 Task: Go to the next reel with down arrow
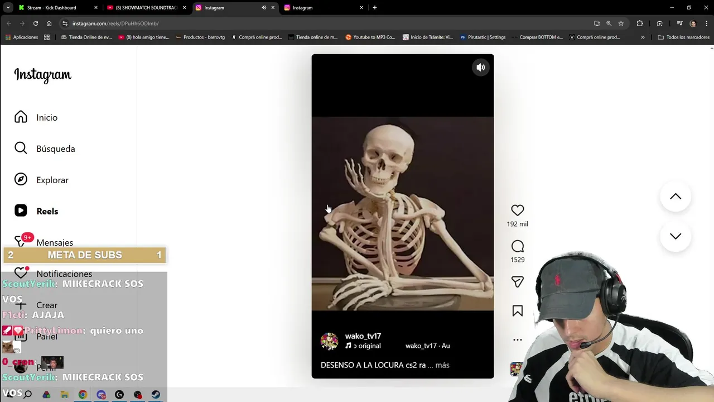(x=676, y=236)
